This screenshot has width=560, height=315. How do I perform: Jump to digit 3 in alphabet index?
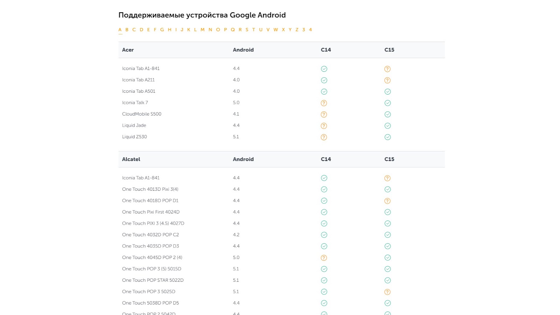304,30
